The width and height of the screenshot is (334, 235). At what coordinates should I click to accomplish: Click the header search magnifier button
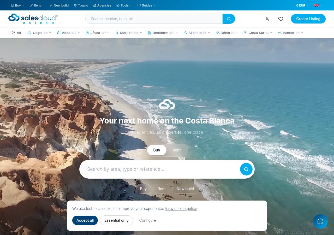coord(229,19)
